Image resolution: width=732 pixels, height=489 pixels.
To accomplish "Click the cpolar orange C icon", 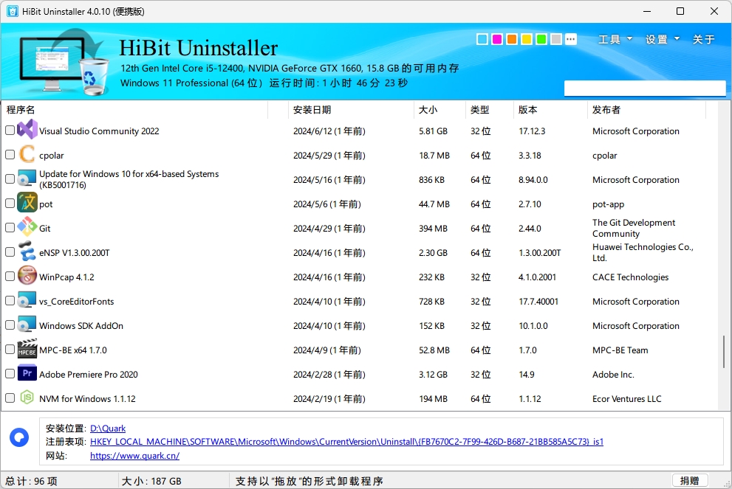I will 27,155.
